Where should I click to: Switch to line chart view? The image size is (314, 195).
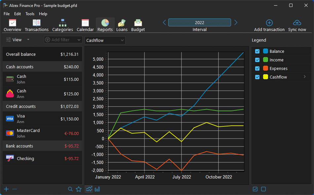coord(89,189)
